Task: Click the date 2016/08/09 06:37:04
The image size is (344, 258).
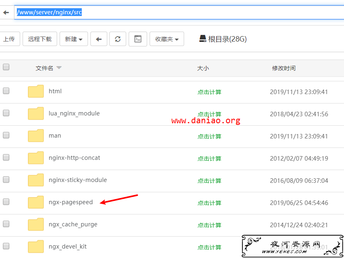Action: [299, 180]
